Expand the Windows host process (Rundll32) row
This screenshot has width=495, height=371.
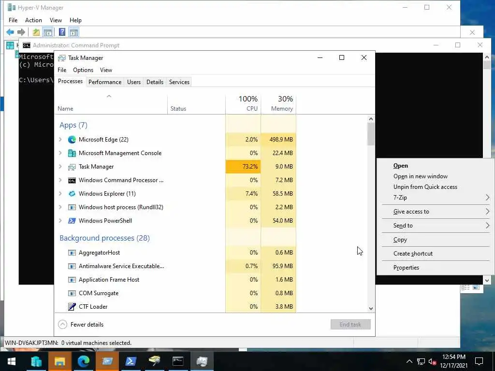[60, 207]
